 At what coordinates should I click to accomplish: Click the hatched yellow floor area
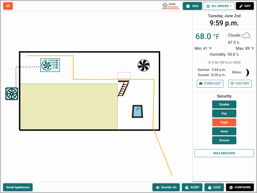[69, 106]
